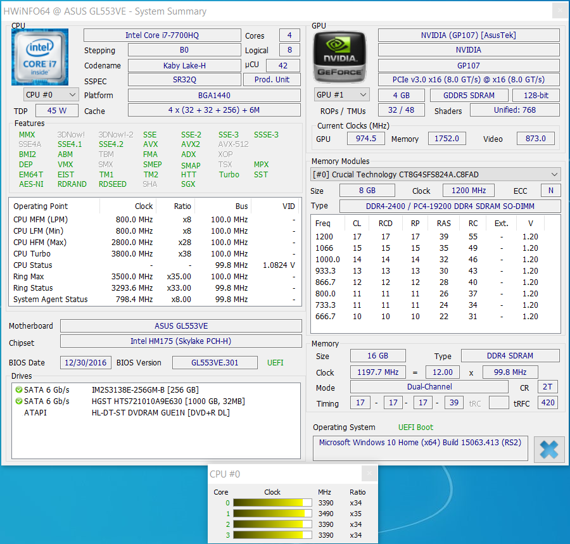Close summary with the blue X button
570x544 pixels.
click(549, 449)
